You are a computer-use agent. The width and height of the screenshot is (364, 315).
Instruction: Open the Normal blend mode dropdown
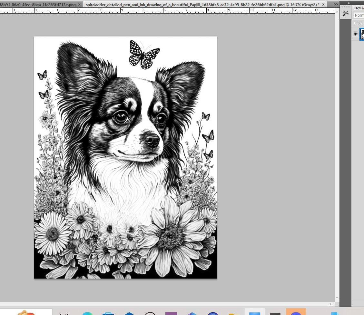click(x=359, y=15)
